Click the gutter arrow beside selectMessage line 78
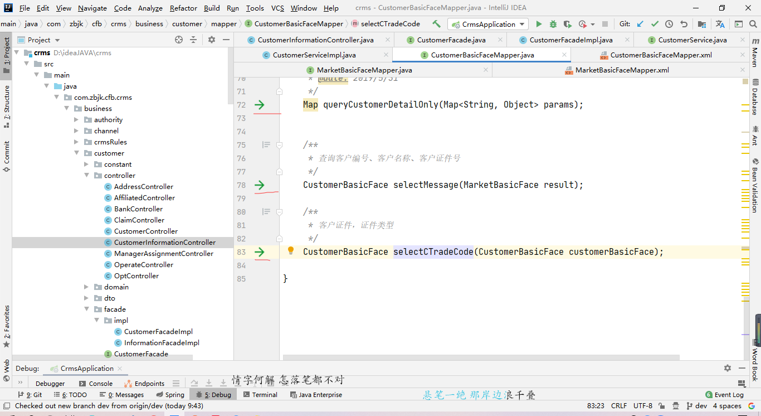The image size is (761, 416). tap(260, 185)
